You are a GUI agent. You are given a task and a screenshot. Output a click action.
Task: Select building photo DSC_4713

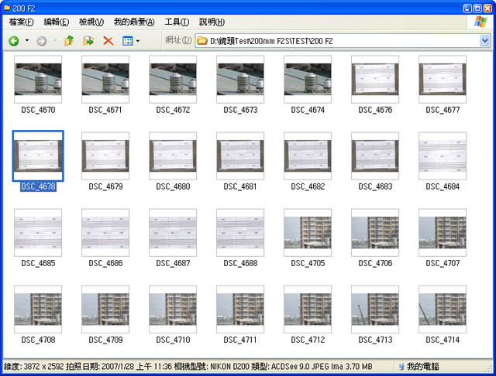pyautogui.click(x=375, y=309)
